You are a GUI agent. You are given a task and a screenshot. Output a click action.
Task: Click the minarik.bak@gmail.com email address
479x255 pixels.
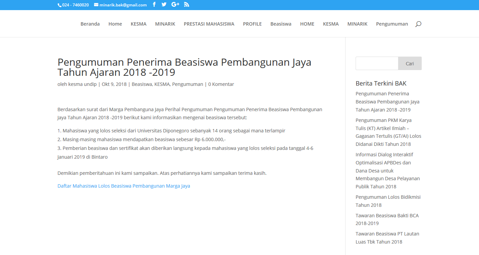coord(123,5)
